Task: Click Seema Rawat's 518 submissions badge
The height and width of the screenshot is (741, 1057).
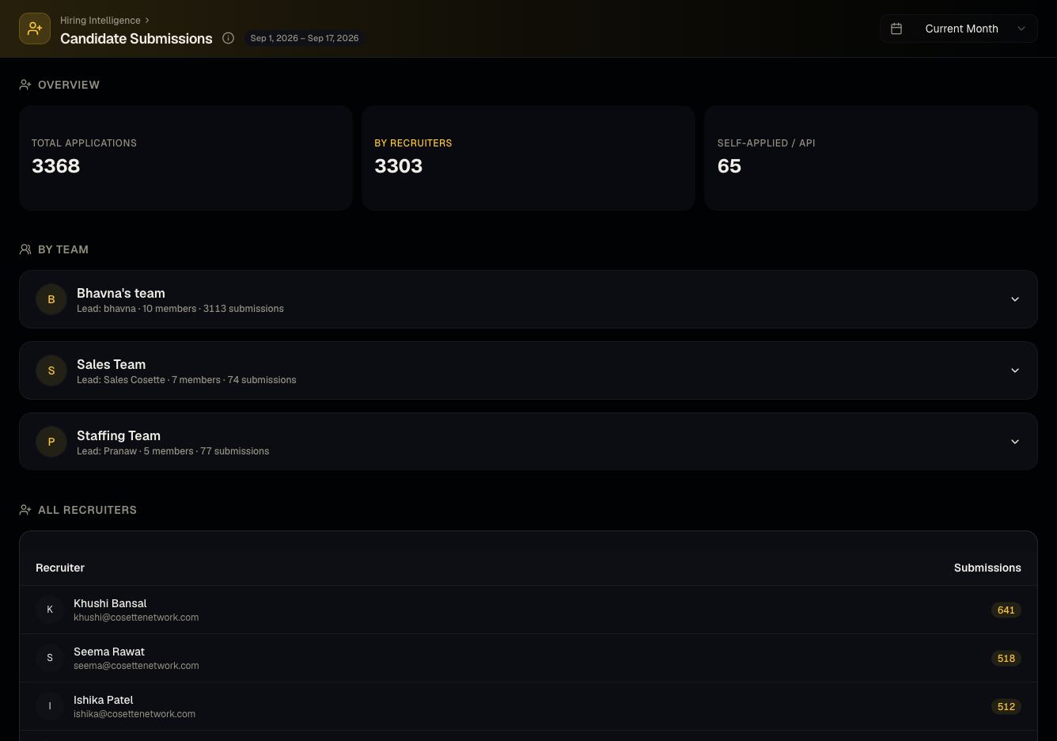Action: [x=1006, y=658]
